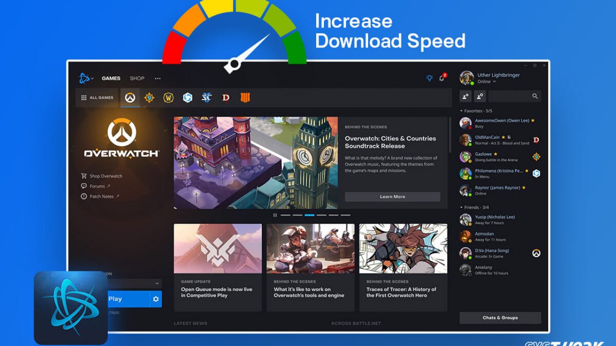This screenshot has height=346, width=616.
Task: Click the Learn More button
Action: click(x=392, y=197)
